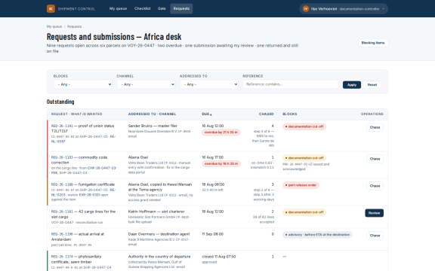
Task: Click 'advisory · before ETA at the destination' tag
Action: [317, 235]
